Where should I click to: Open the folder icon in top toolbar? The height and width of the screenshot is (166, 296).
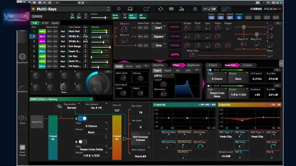[147, 9]
